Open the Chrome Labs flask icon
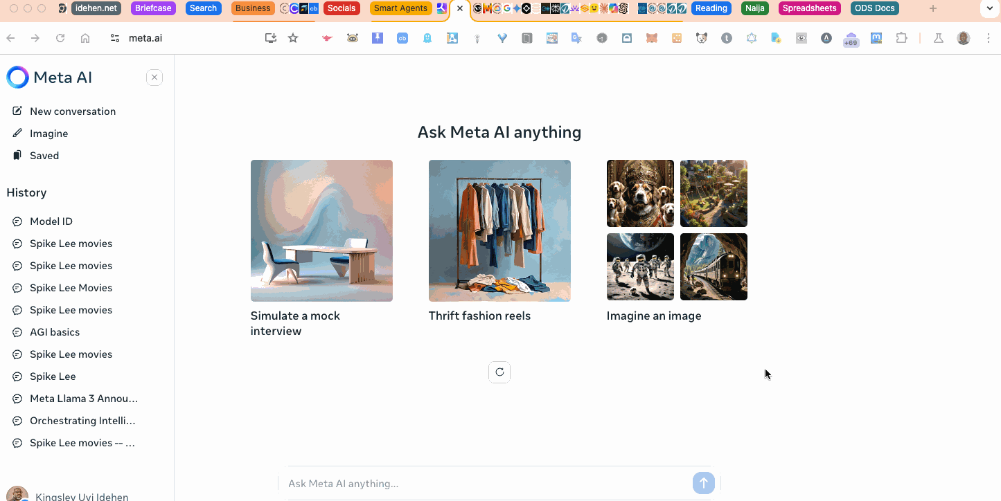 (939, 38)
